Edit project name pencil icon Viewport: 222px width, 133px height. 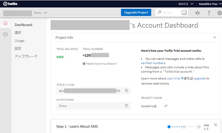[x=166, y=106]
